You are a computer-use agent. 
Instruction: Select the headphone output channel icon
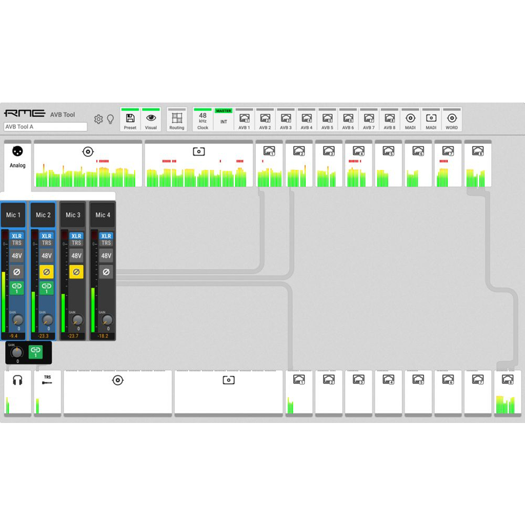(17, 380)
